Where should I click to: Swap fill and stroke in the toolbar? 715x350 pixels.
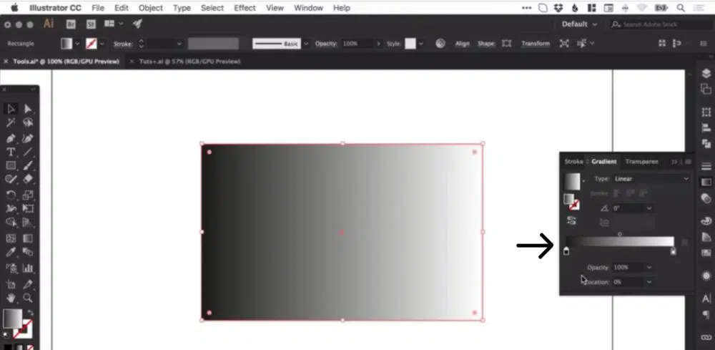click(30, 313)
